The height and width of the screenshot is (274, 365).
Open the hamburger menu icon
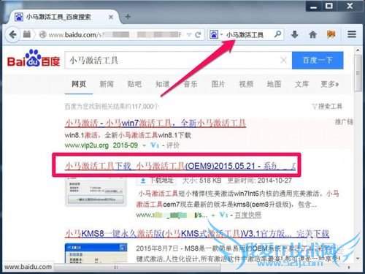352,34
